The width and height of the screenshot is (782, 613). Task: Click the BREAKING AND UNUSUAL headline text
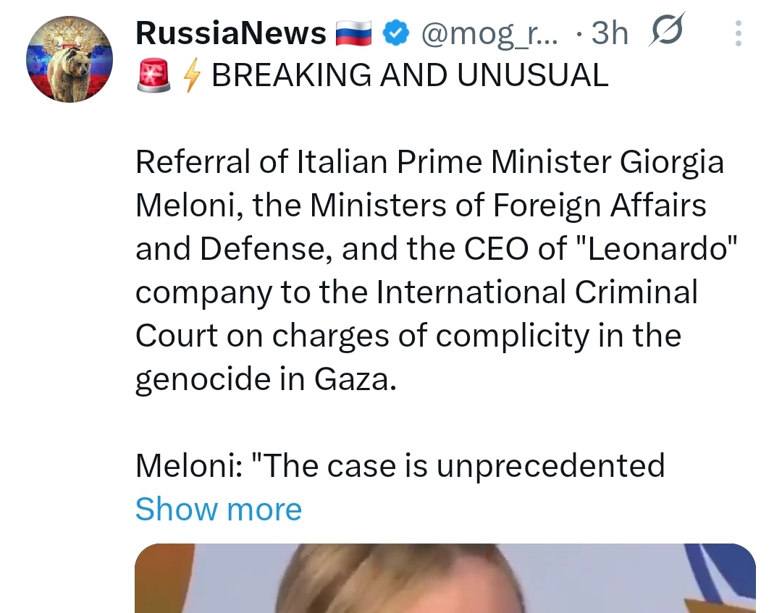[410, 76]
